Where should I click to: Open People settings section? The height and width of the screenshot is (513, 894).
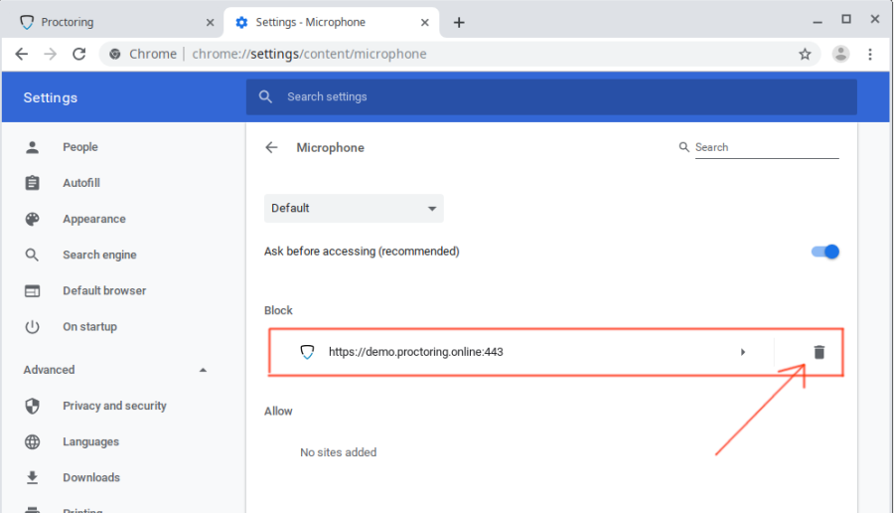79,147
